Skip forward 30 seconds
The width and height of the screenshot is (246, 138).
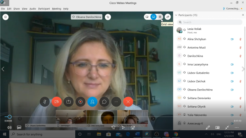click(133, 128)
